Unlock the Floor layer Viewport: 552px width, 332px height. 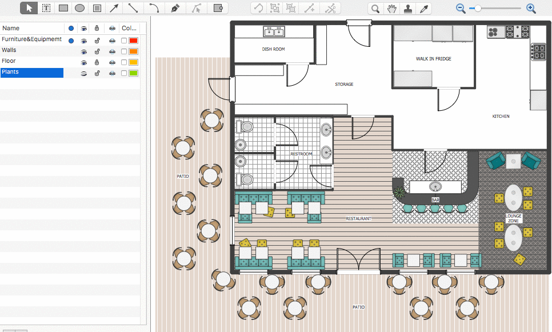[x=97, y=62]
